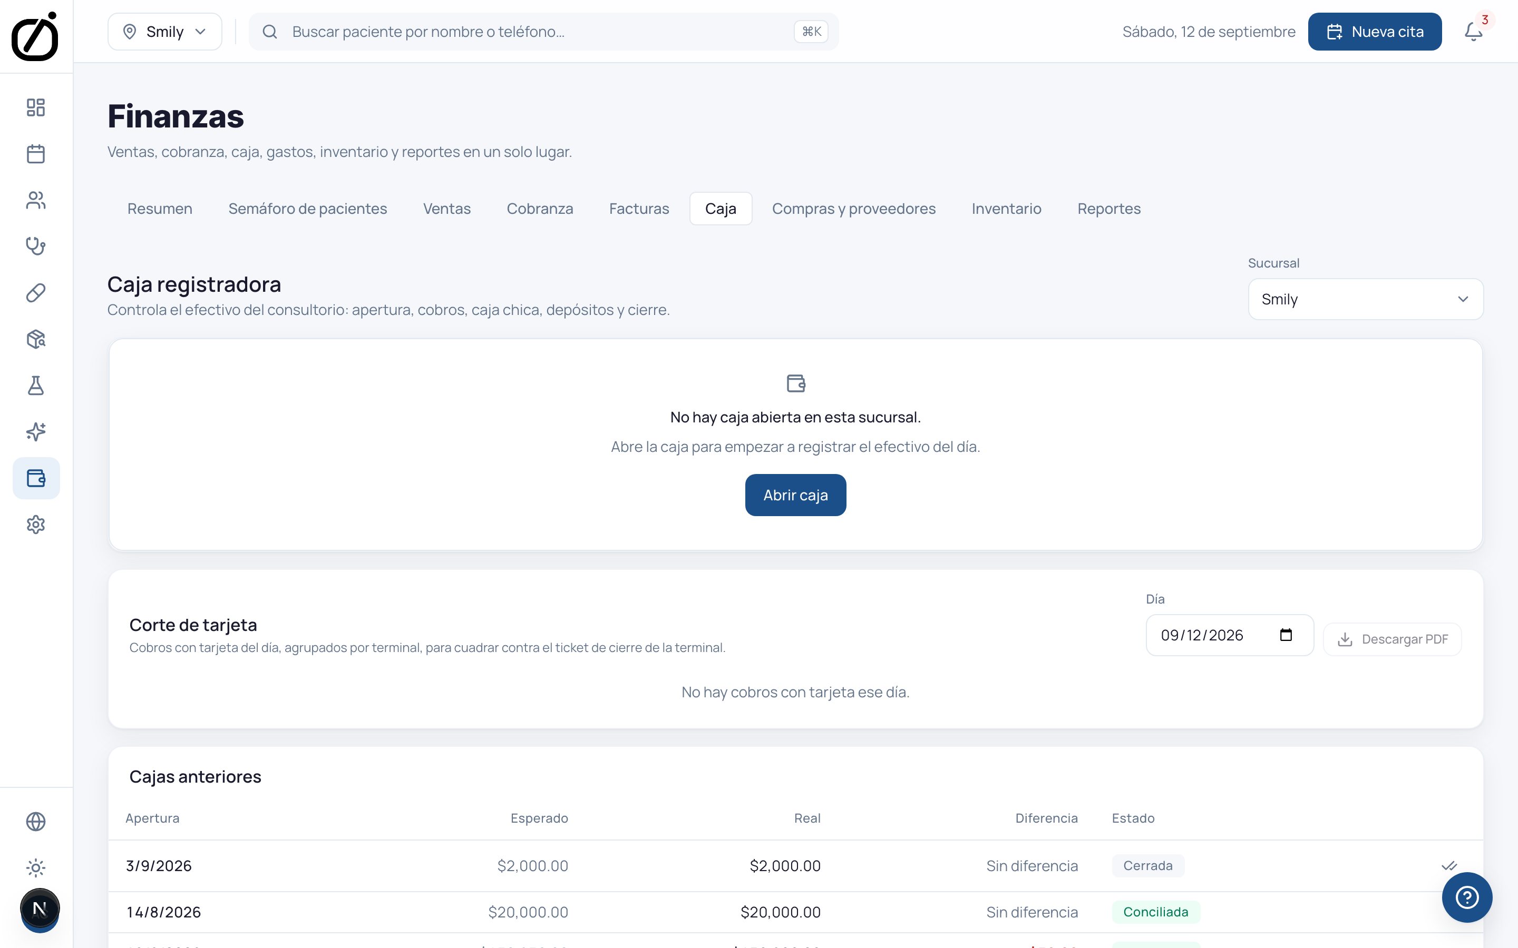The image size is (1518, 948).
Task: Click the Cerrada status badge
Action: pos(1147,866)
